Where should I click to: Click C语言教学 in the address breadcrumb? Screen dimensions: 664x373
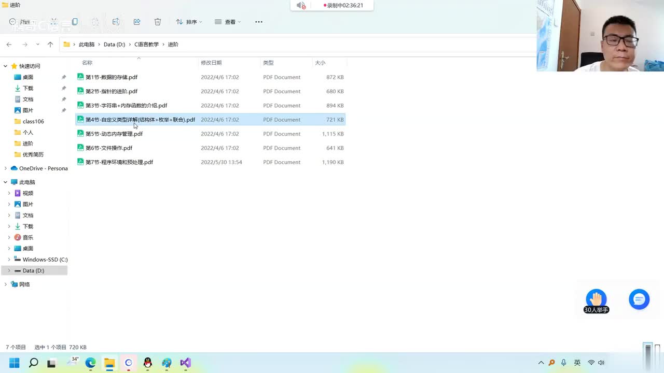coord(146,45)
